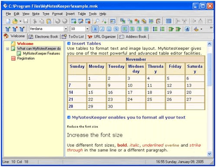This screenshot has height=167, width=216.
Task: Select the Welcome note in tree
Action: tap(25, 44)
